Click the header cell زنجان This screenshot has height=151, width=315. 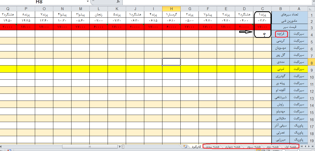(x=99, y=14)
